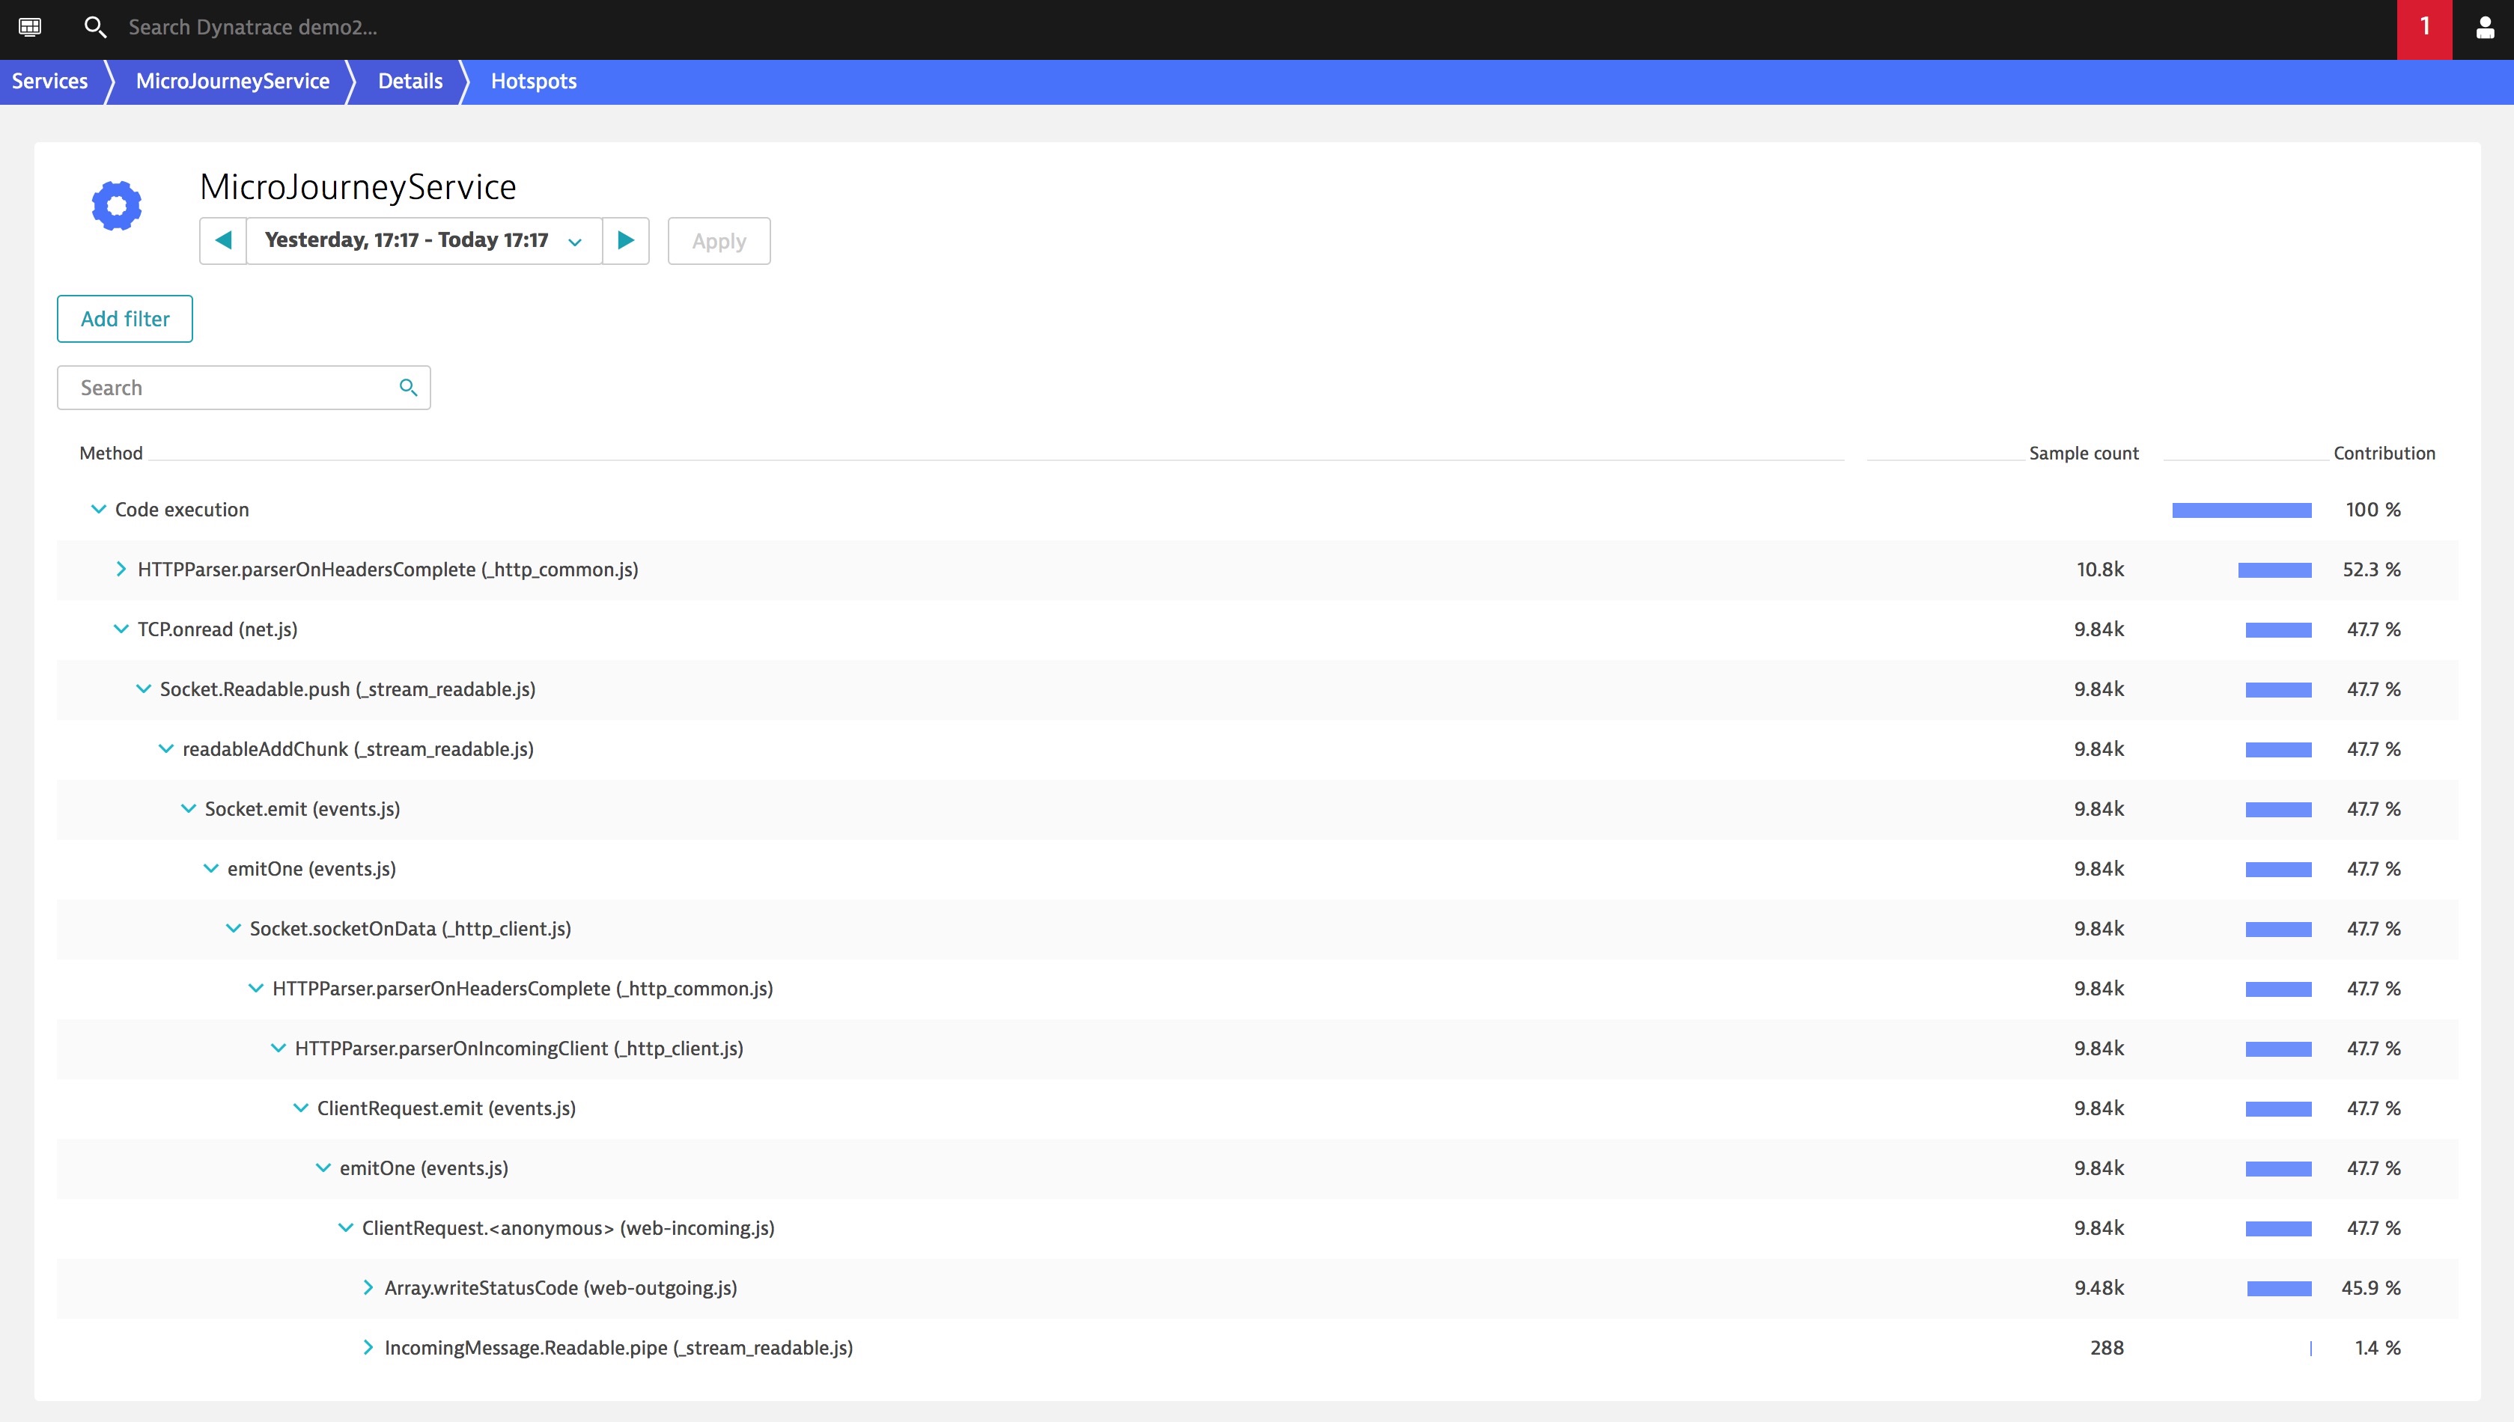The width and height of the screenshot is (2514, 1422).
Task: Select 'ClientRequest.<anonymous> (web-incoming.js)' text
Action: (568, 1227)
